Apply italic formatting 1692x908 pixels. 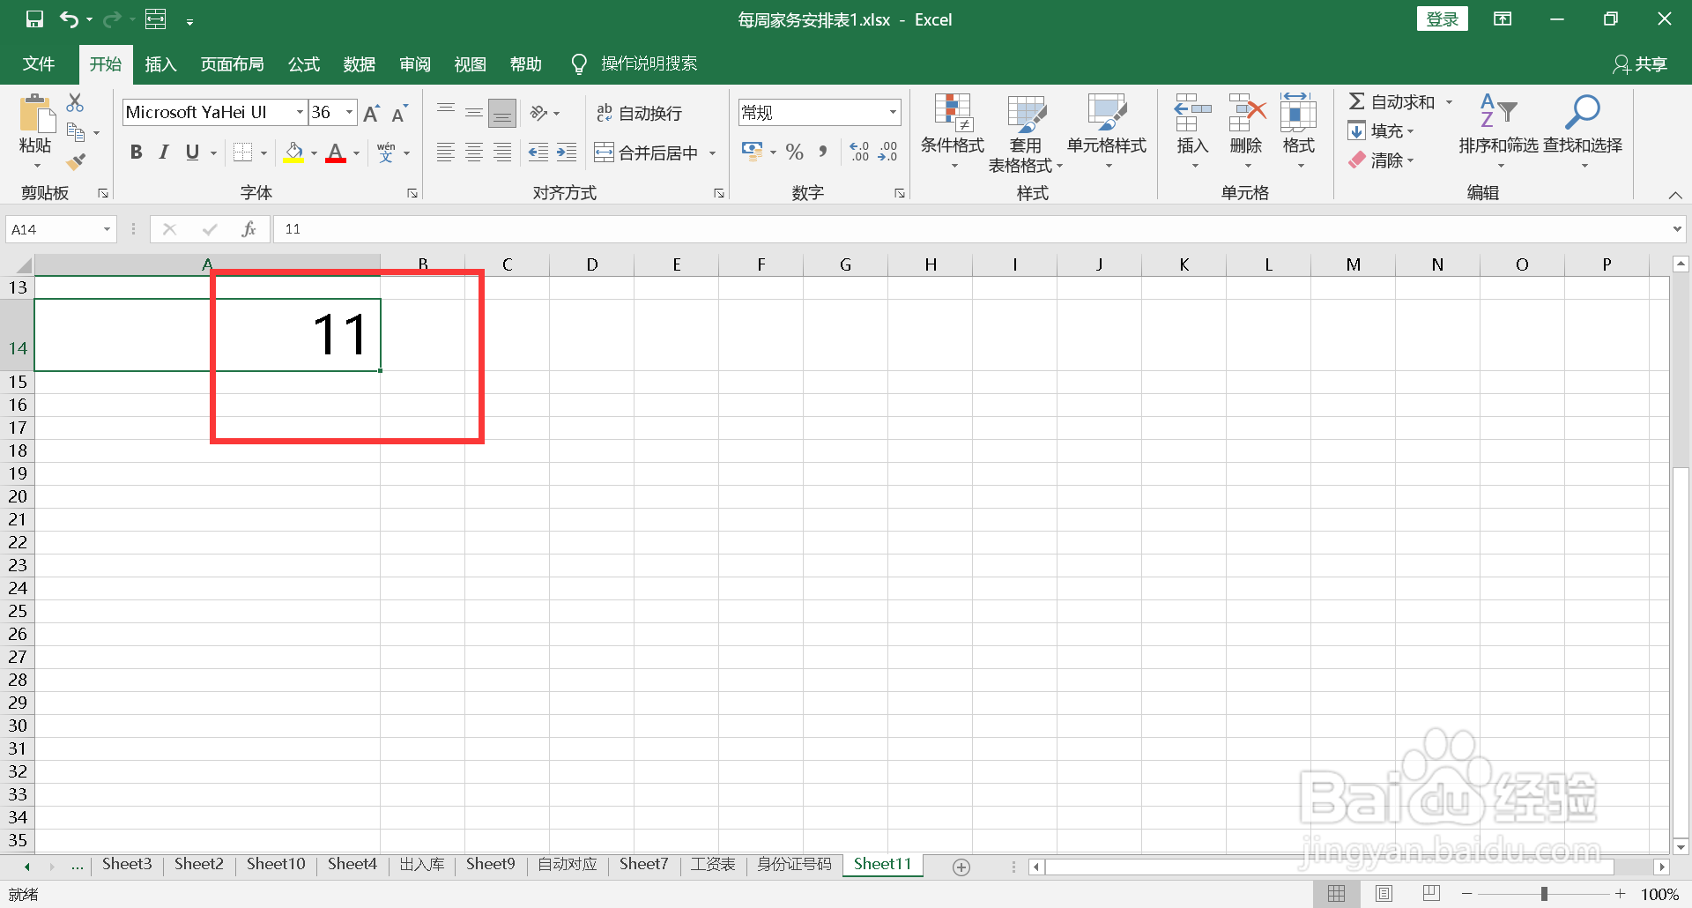click(x=163, y=152)
